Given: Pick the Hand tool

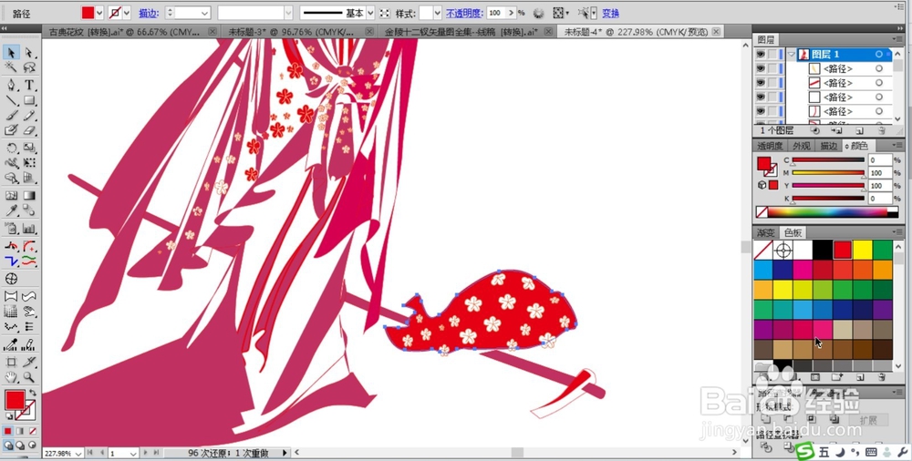Looking at the screenshot, I should [x=11, y=378].
